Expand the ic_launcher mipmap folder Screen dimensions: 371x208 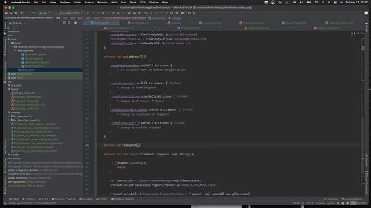point(9,116)
